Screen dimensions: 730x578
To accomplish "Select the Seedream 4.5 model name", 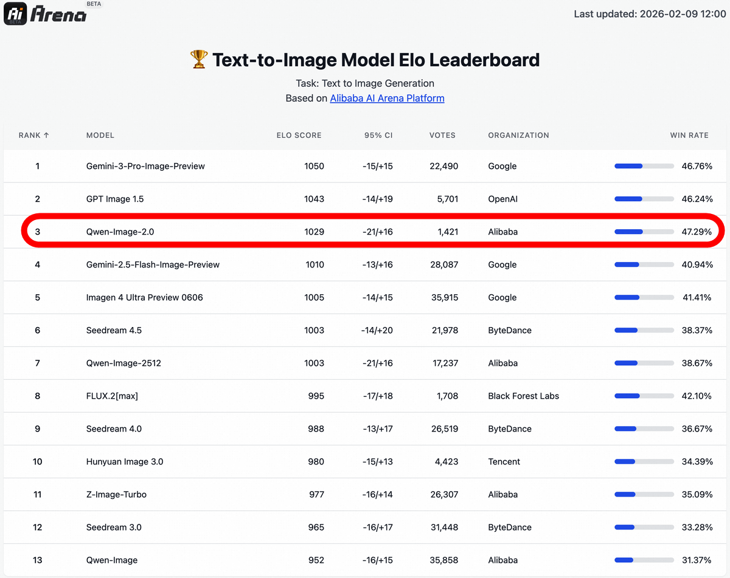I will [x=114, y=330].
